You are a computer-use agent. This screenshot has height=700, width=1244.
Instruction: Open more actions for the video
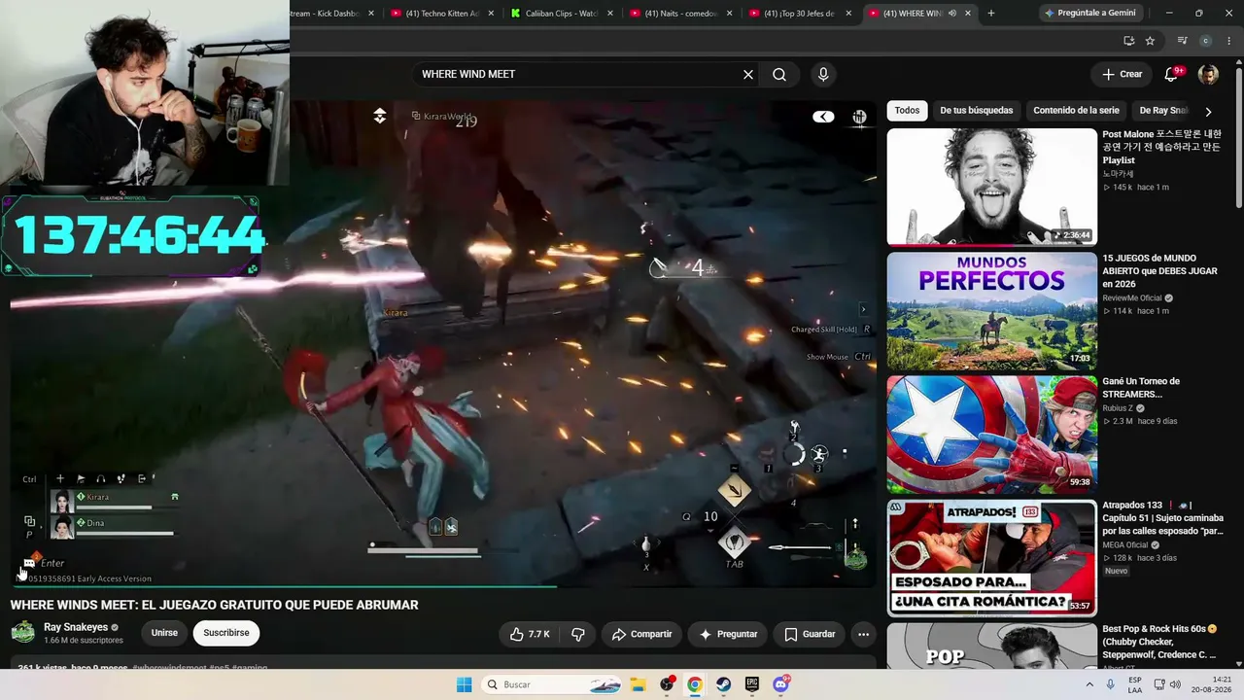[863, 634]
